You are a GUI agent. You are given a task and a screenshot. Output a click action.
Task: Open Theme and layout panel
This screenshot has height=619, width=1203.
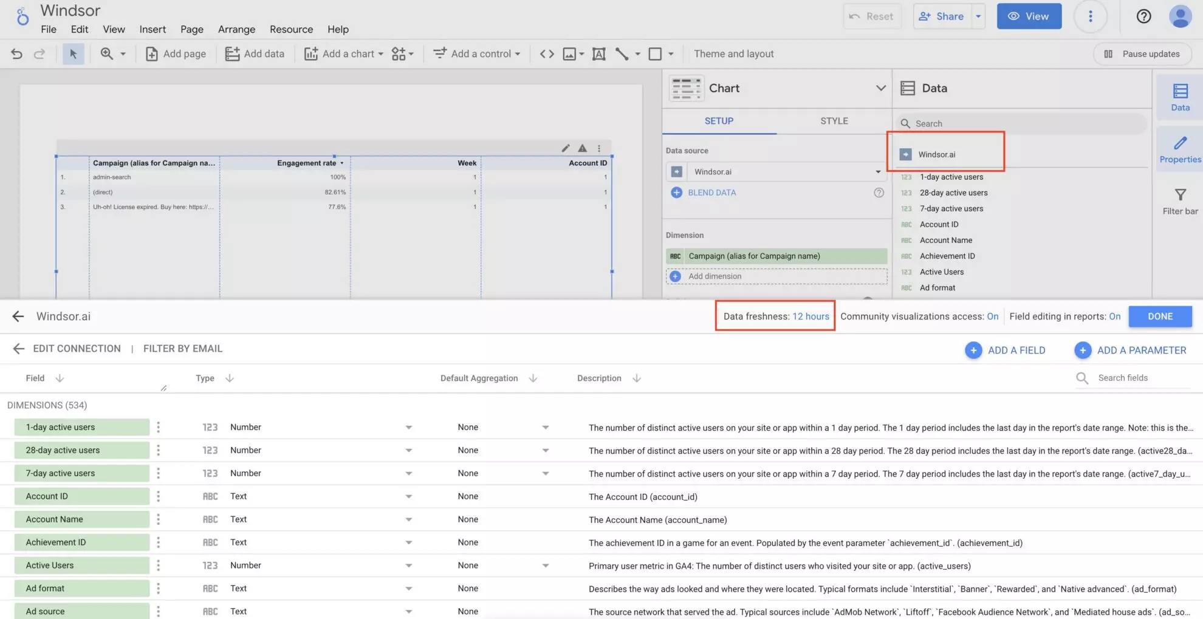[x=733, y=53]
